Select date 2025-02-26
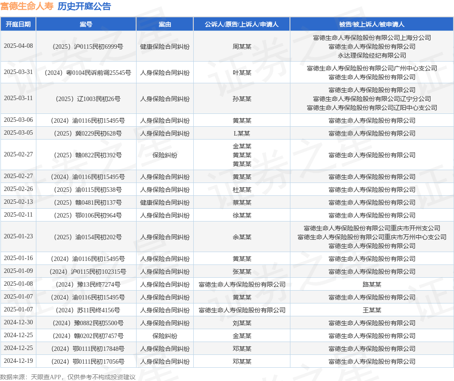The height and width of the screenshot is (381, 454). click(18, 189)
